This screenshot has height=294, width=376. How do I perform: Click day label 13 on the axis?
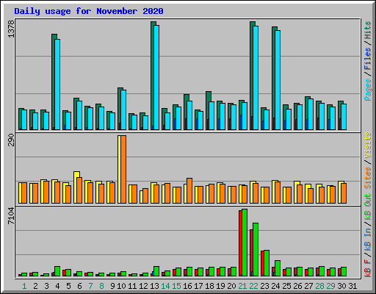154,286
